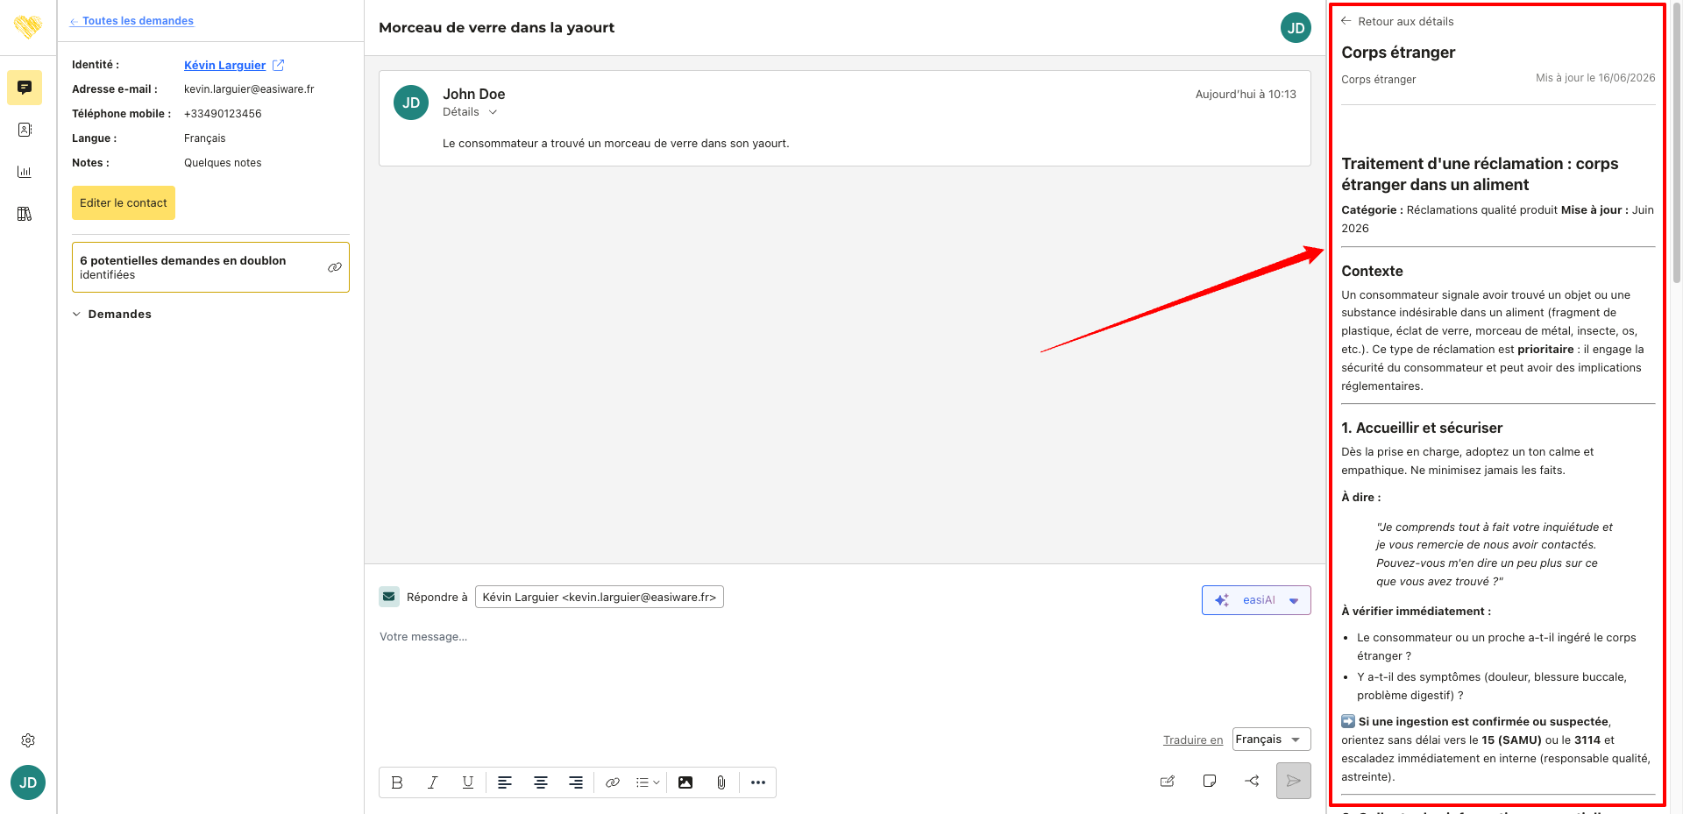Open 6 potentielles demandes en doublon banner
The image size is (1683, 814).
(x=210, y=267)
